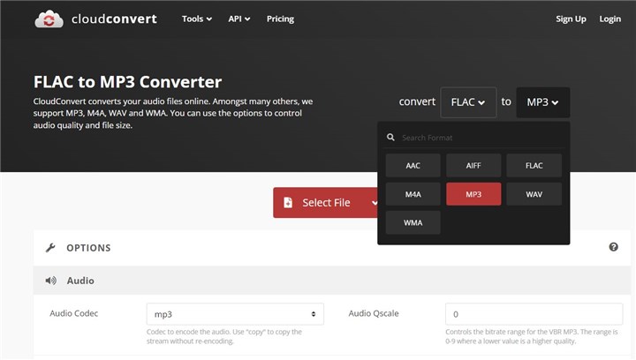Open the Tools menu

pos(197,19)
